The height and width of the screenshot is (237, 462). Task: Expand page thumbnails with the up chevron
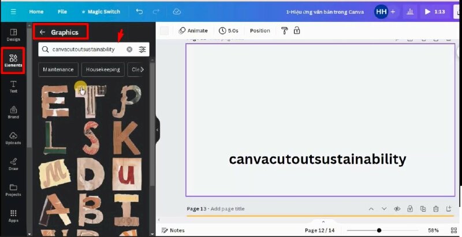tap(323, 221)
